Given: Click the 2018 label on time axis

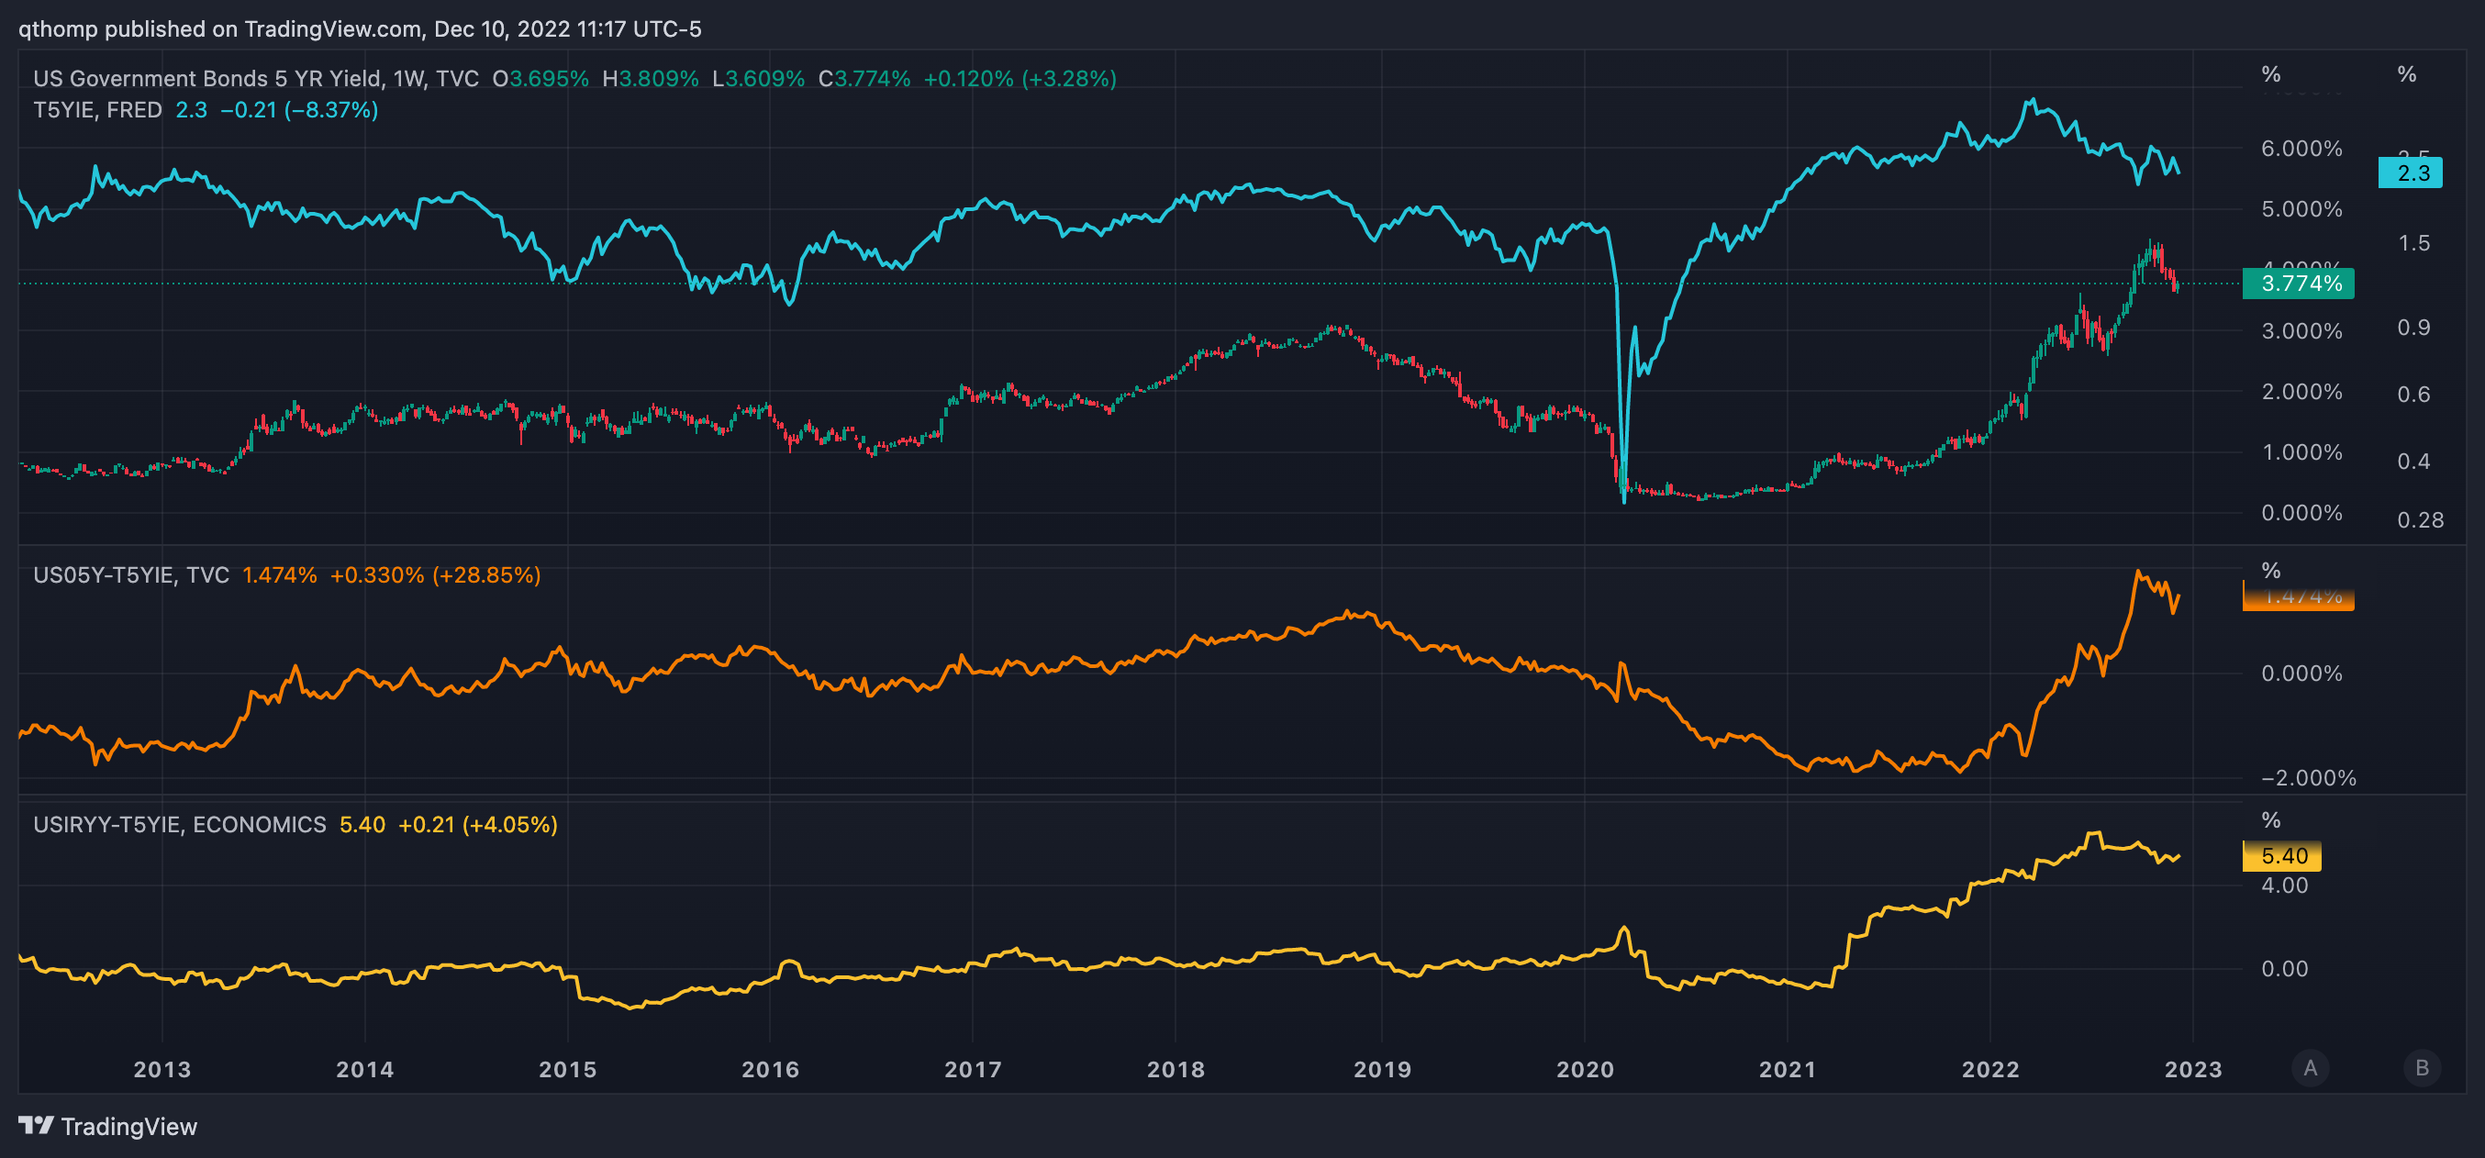Looking at the screenshot, I should click(x=1175, y=1069).
